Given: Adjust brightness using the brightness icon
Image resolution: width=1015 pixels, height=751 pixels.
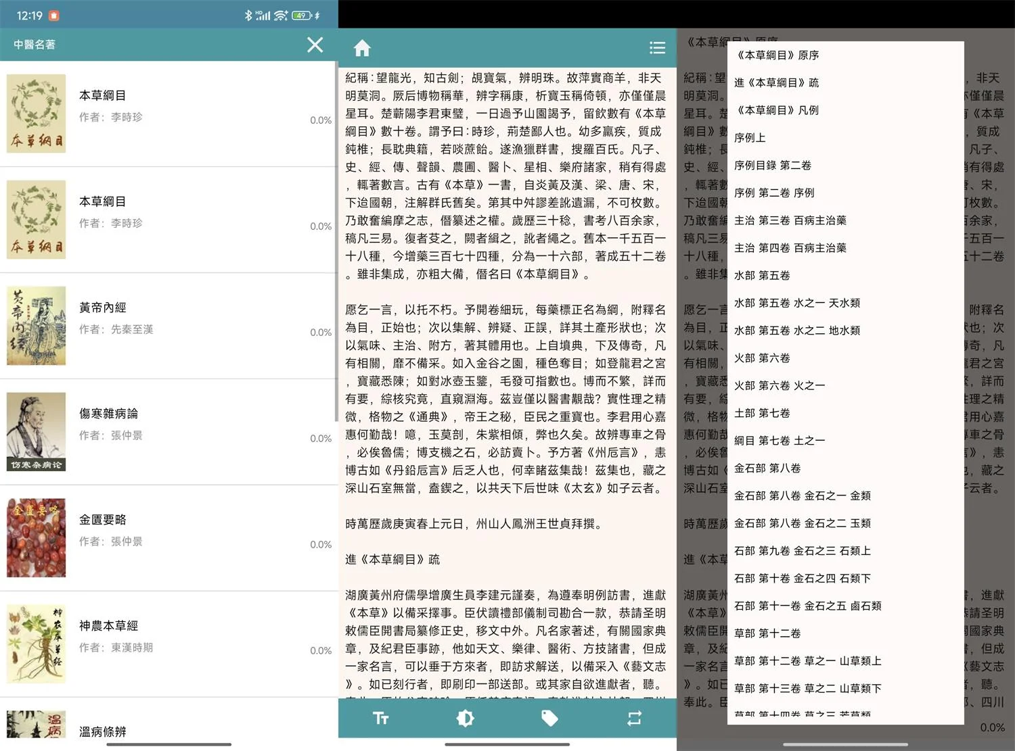Looking at the screenshot, I should click(x=465, y=719).
